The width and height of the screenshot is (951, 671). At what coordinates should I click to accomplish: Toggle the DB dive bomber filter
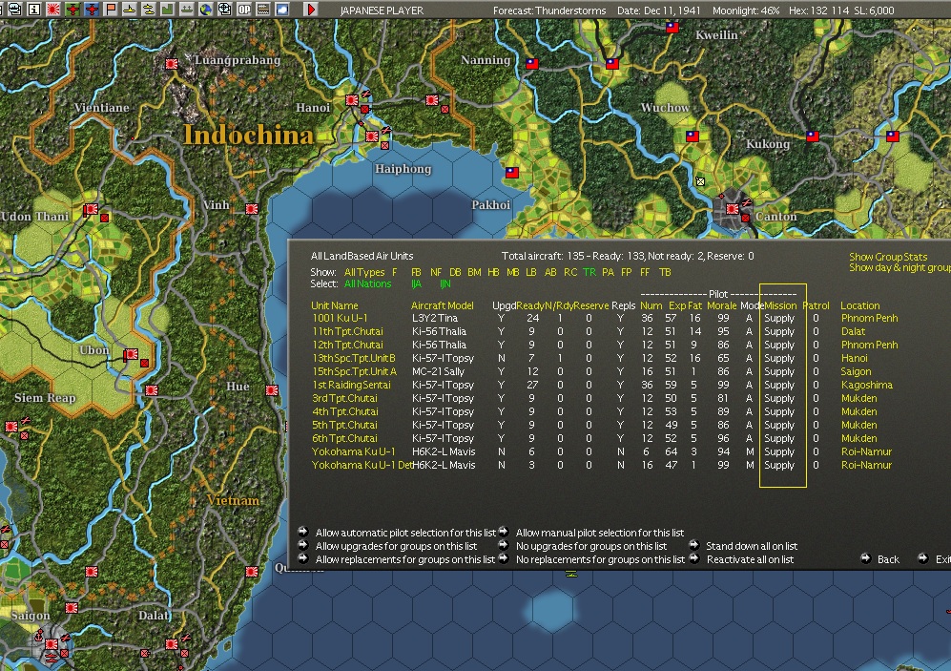coord(456,272)
